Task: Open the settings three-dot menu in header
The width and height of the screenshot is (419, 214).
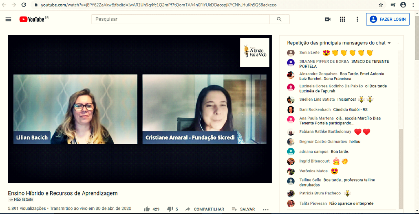Action: tap(357, 19)
